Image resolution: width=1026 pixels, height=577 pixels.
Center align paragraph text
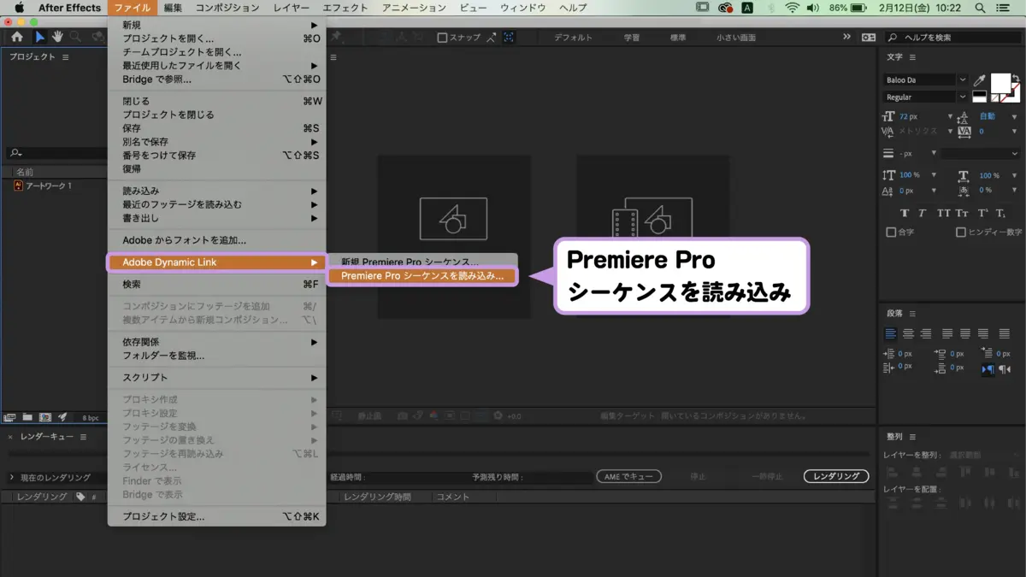coord(908,333)
